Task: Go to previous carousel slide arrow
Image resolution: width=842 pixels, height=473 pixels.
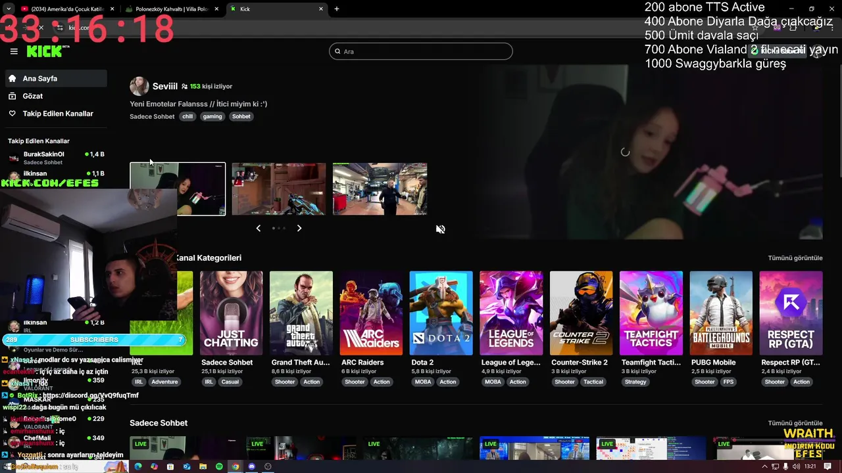Action: coord(259,228)
